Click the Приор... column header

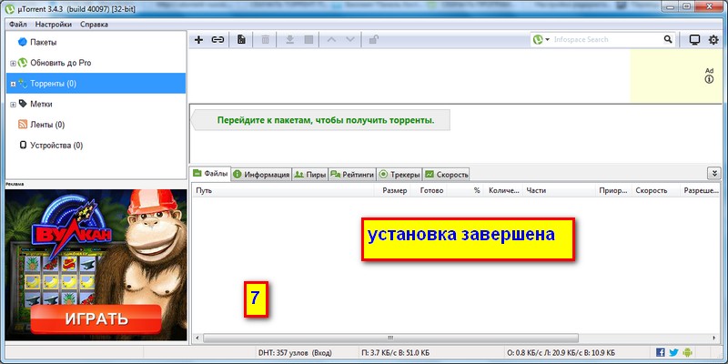[x=613, y=190]
